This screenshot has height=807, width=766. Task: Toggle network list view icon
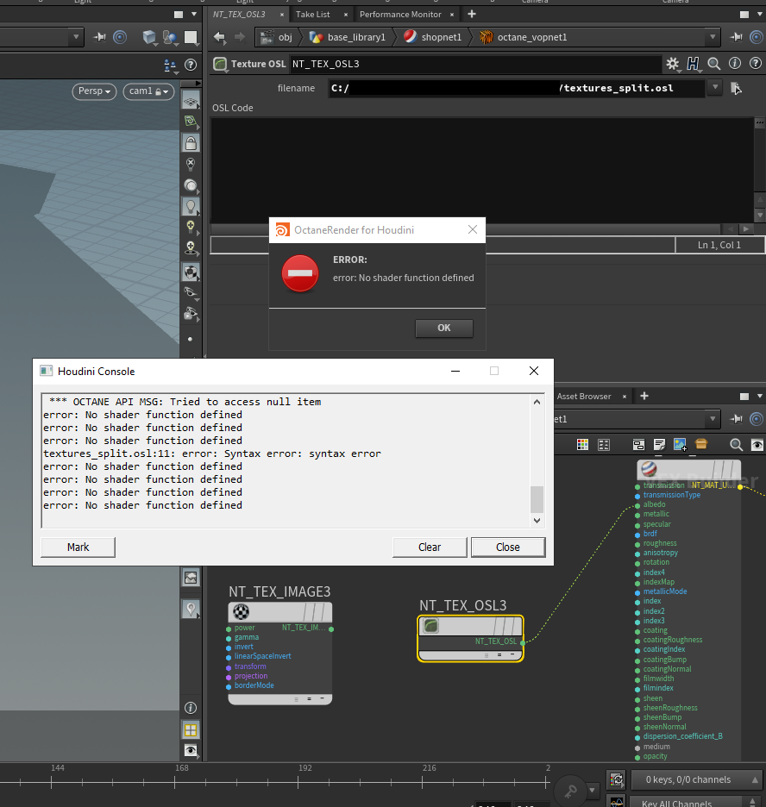(x=603, y=445)
